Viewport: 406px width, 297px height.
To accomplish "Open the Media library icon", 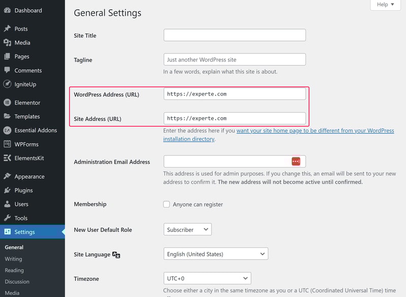I will (7, 43).
